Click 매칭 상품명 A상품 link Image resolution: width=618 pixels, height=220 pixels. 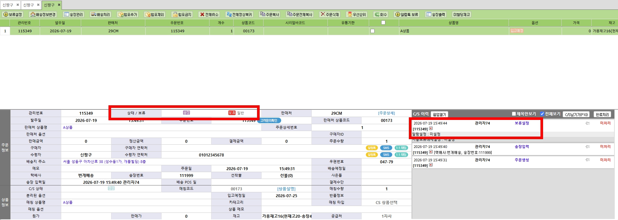tap(68, 202)
